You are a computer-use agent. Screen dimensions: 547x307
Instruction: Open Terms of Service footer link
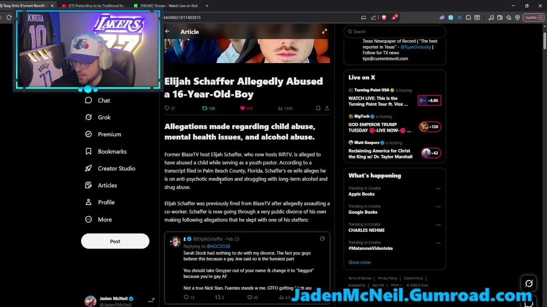(360, 278)
